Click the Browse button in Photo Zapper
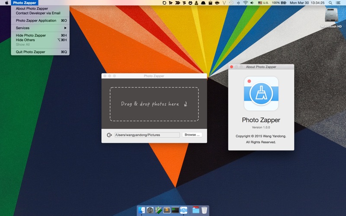This screenshot has height=216, width=346. point(192,135)
